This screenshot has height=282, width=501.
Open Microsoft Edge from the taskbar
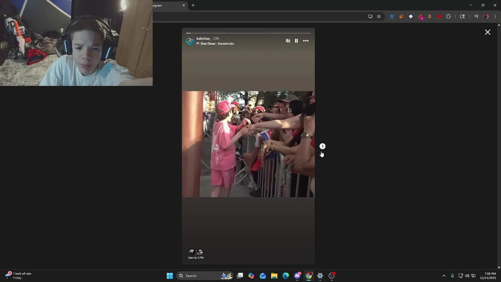tap(286, 276)
